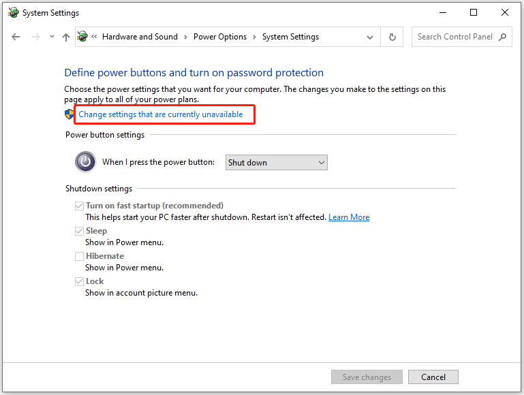Go to Power Options breadcrumb
The height and width of the screenshot is (395, 524).
pyautogui.click(x=220, y=37)
